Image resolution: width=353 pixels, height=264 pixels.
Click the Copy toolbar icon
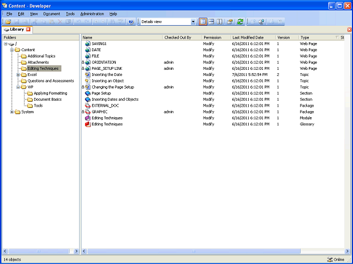pyautogui.click(x=44, y=22)
